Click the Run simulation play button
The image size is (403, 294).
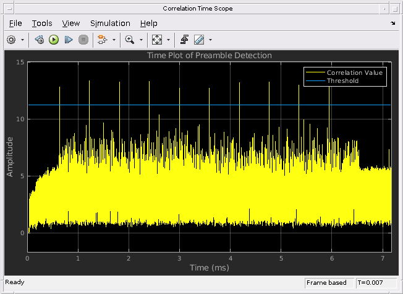54,40
